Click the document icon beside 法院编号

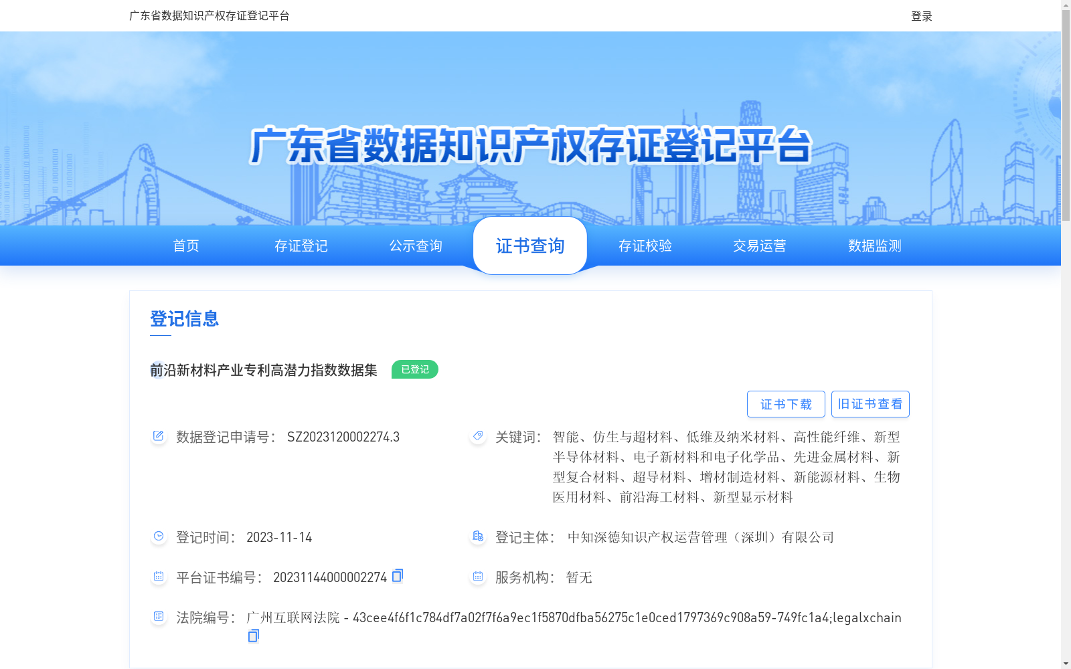coord(159,617)
